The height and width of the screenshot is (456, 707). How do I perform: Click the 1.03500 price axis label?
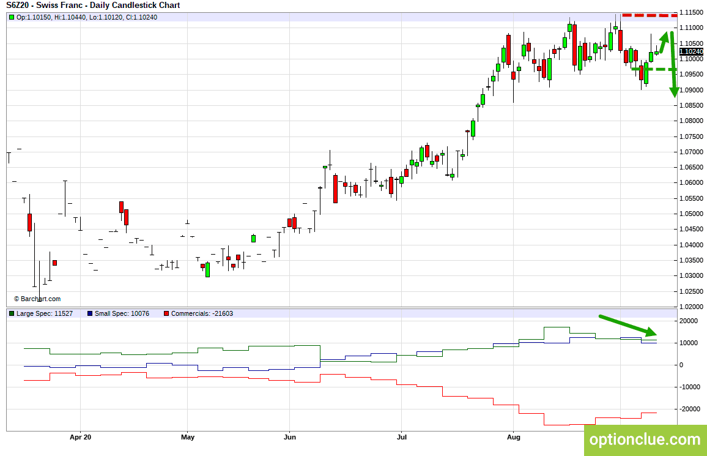click(691, 260)
